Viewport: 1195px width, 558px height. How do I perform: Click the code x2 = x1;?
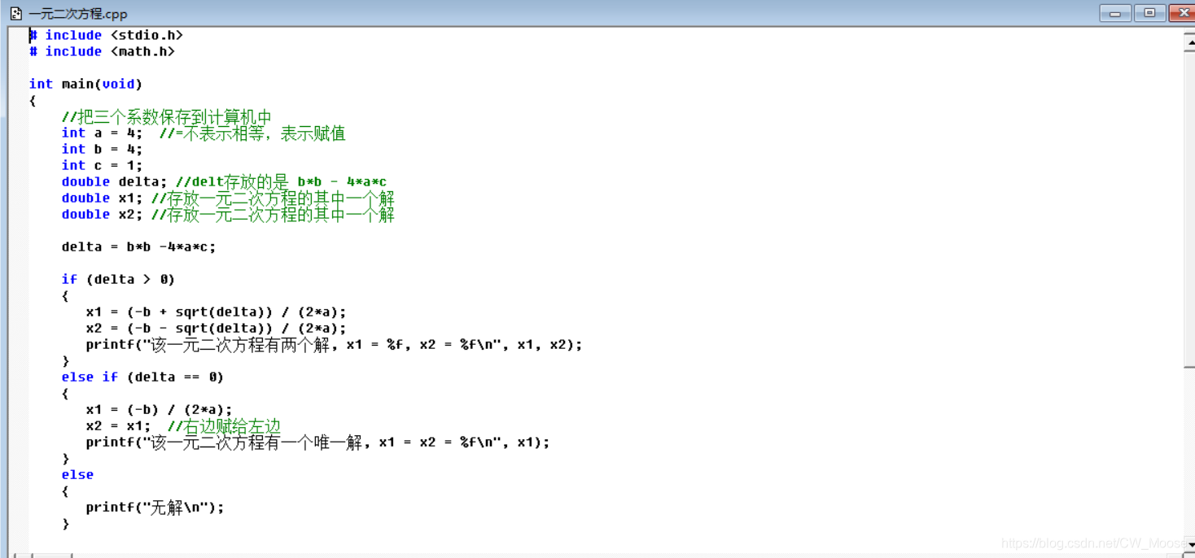pyautogui.click(x=118, y=425)
